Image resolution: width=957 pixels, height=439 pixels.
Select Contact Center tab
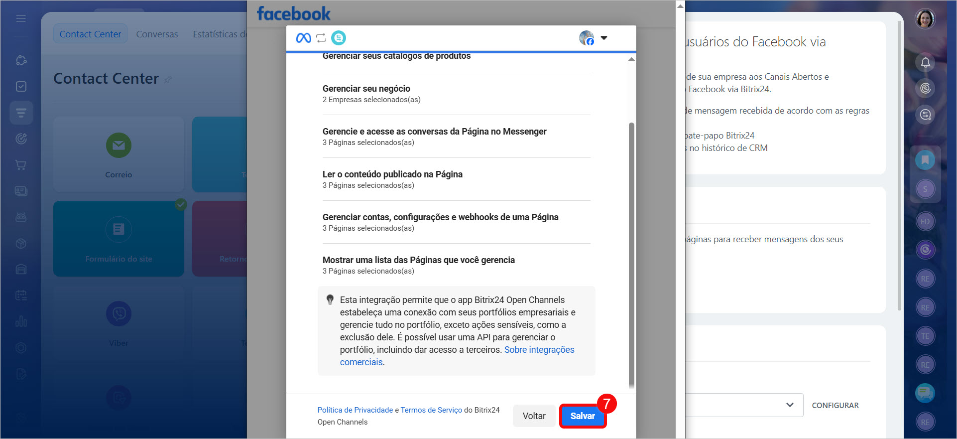[x=90, y=34]
